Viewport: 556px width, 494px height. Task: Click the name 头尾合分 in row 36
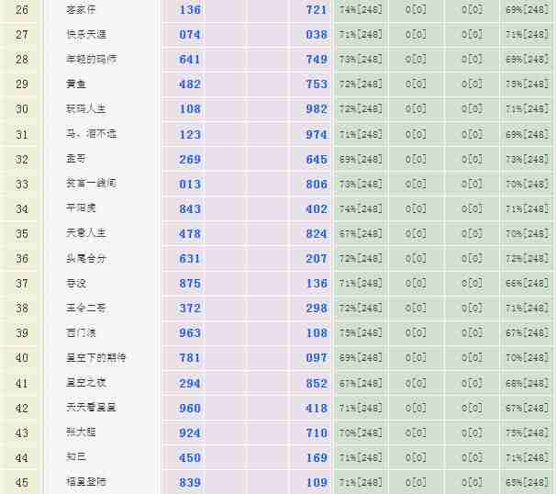[x=85, y=258]
